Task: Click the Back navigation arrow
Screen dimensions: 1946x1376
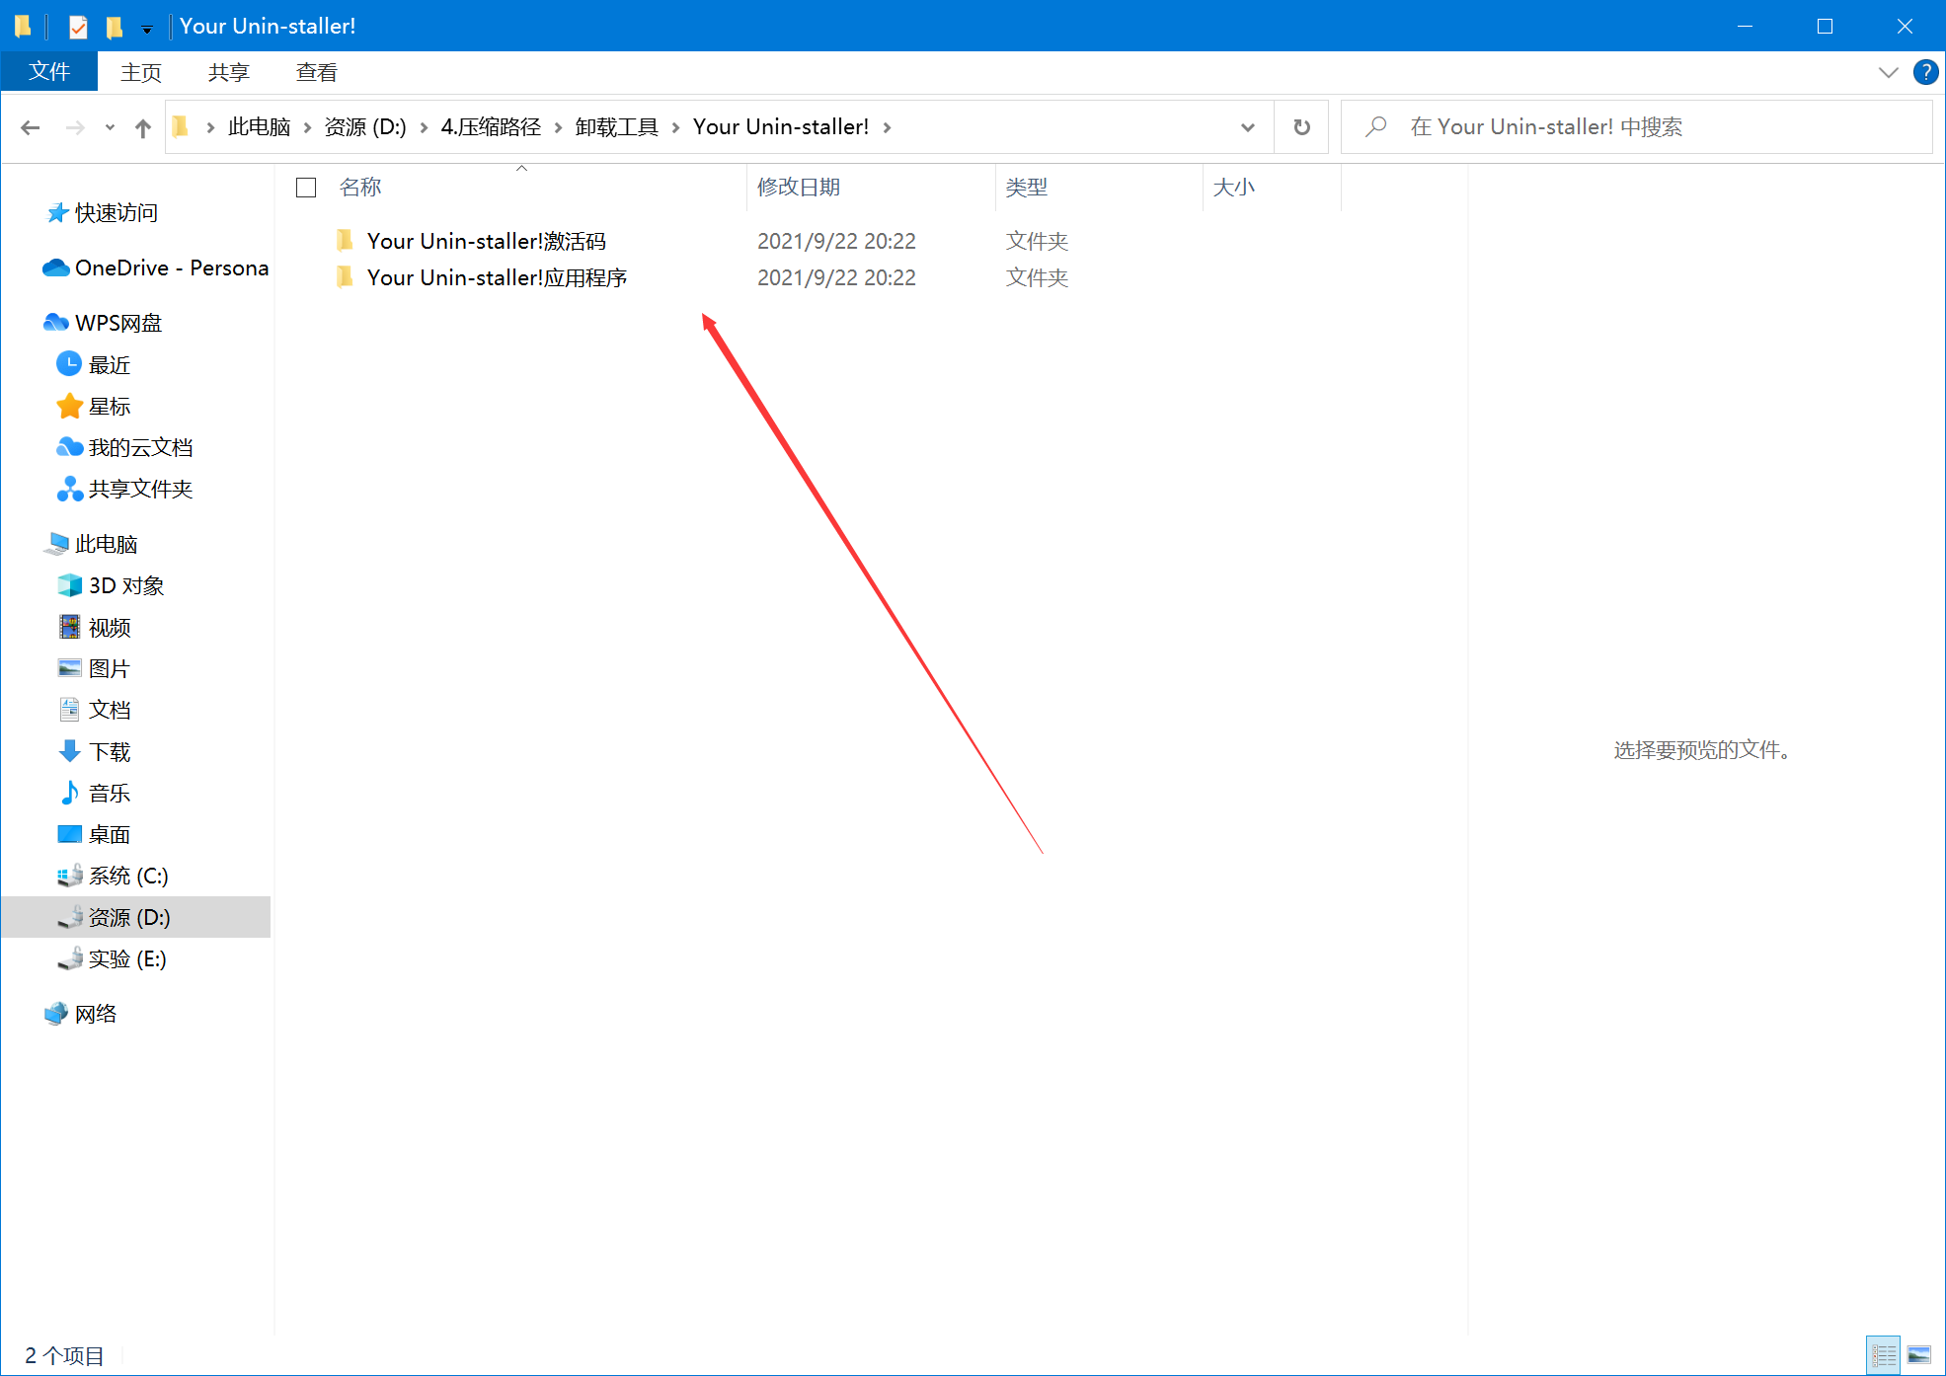Action: tap(31, 127)
